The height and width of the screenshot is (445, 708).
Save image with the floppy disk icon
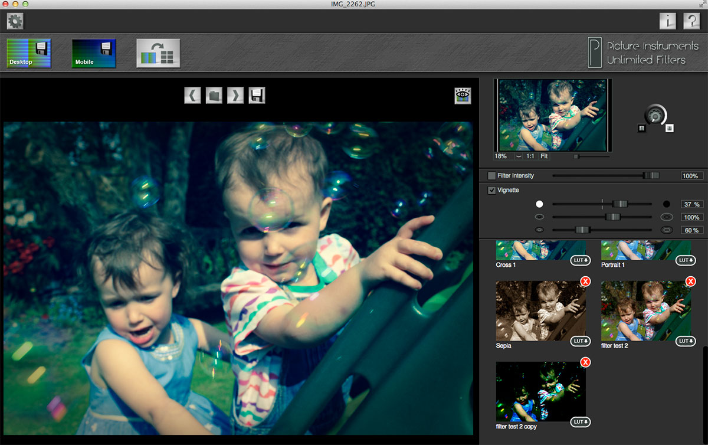pyautogui.click(x=257, y=95)
